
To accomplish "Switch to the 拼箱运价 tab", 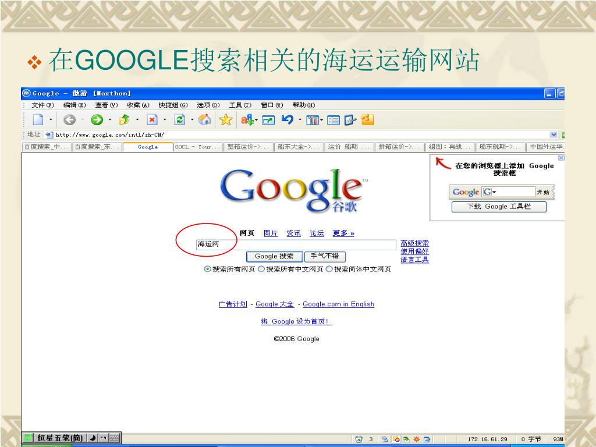I will click(x=399, y=147).
